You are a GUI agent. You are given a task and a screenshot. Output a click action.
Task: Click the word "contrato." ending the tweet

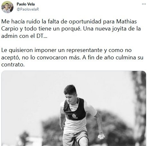(13, 65)
